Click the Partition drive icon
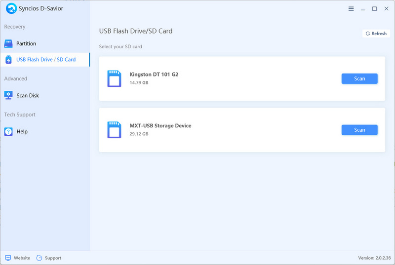 point(8,43)
